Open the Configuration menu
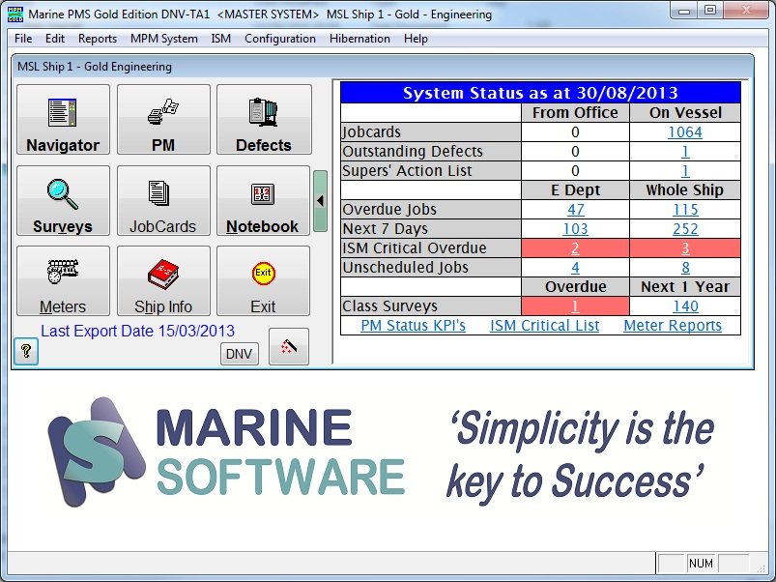The height and width of the screenshot is (582, 776). tap(280, 39)
